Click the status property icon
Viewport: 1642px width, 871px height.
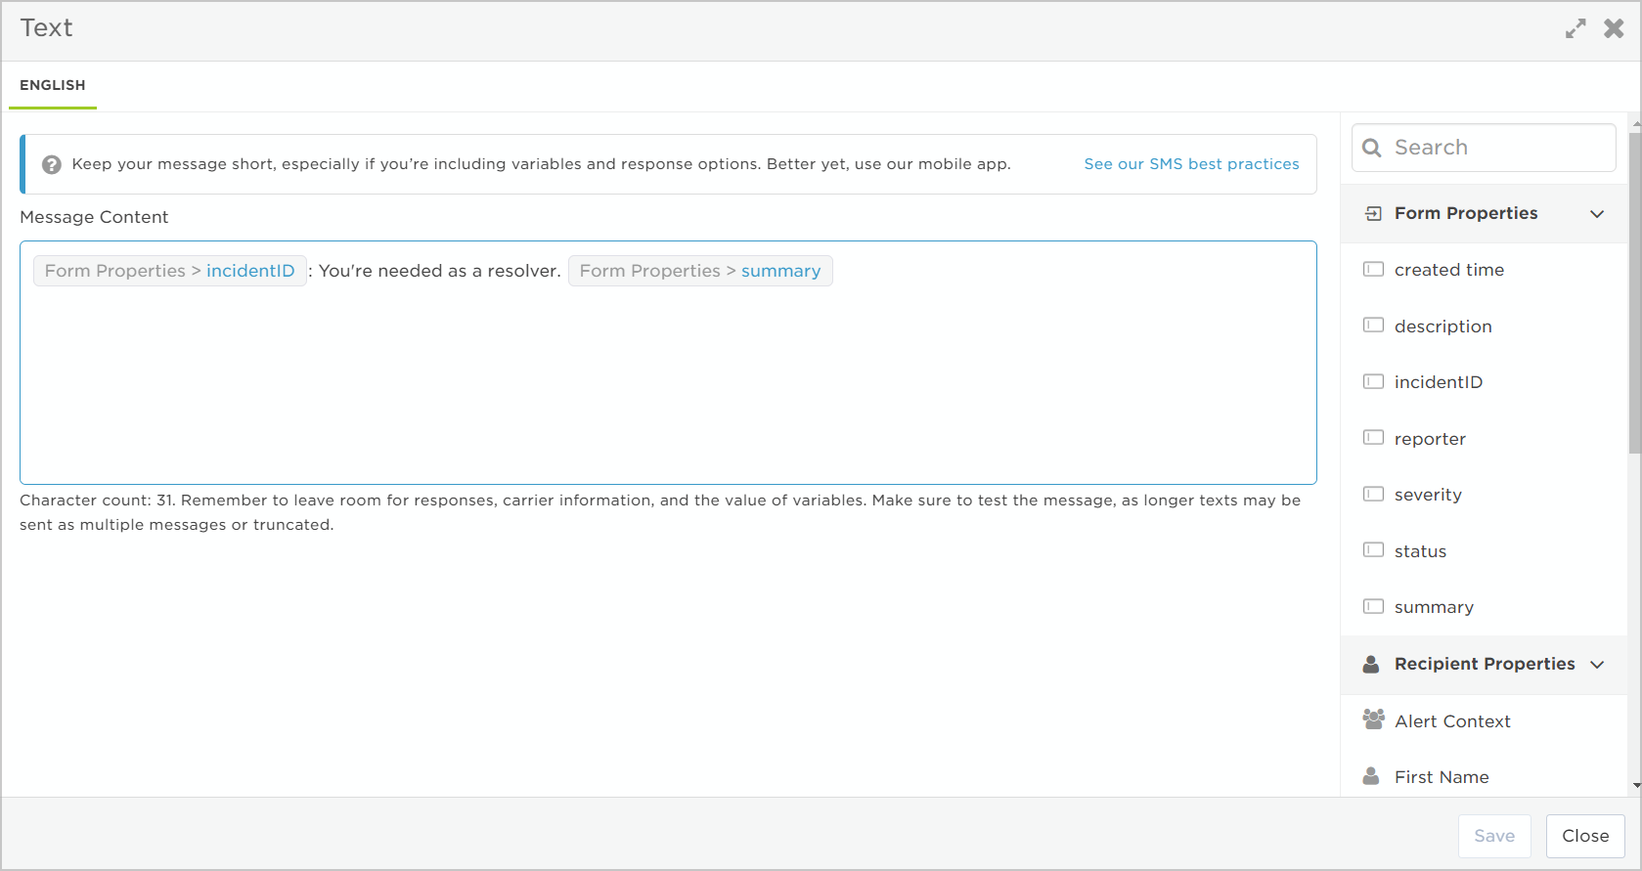pos(1374,549)
